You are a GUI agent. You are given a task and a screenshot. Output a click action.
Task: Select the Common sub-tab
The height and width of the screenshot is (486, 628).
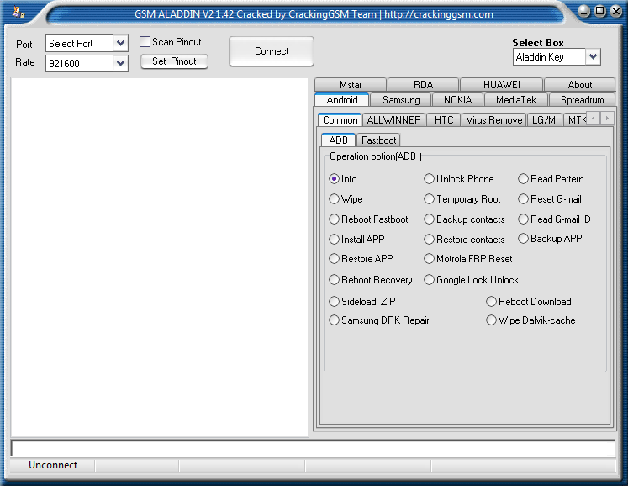tap(340, 119)
